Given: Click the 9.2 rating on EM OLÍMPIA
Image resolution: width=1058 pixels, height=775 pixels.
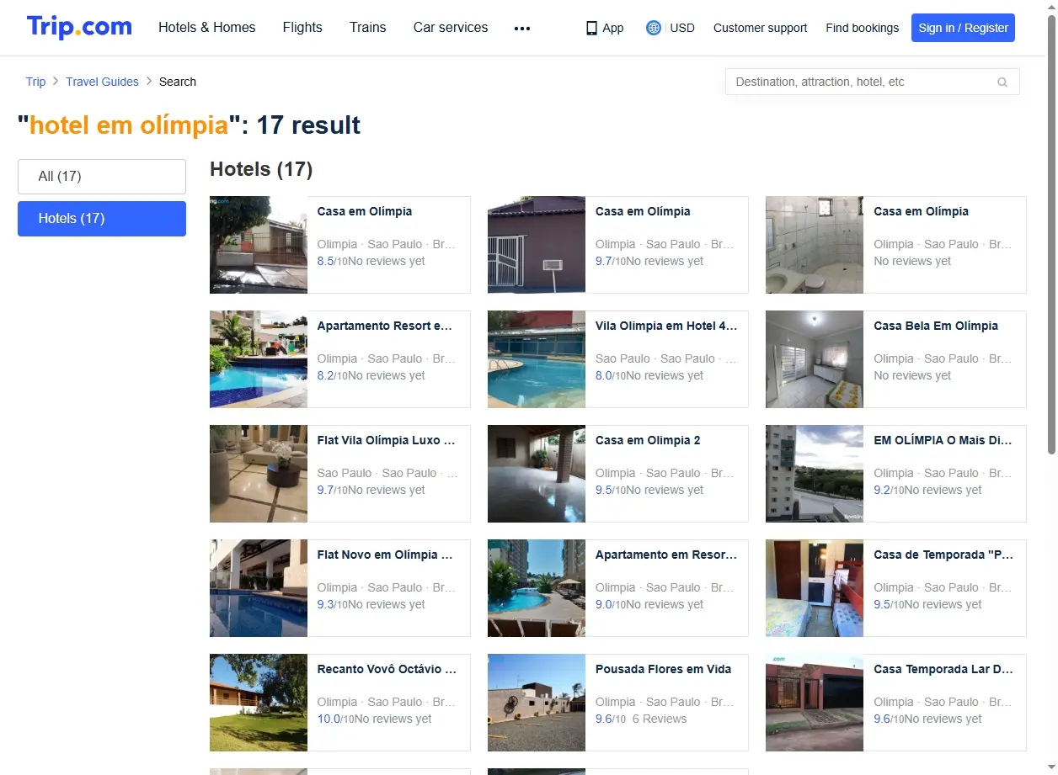Looking at the screenshot, I should [x=882, y=490].
